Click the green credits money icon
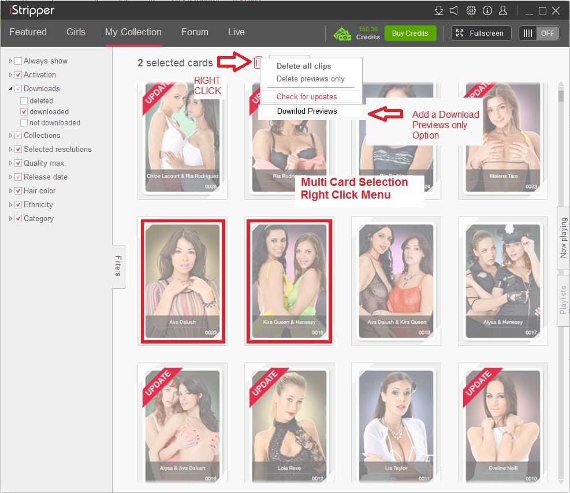Image resolution: width=570 pixels, height=493 pixels. [342, 34]
